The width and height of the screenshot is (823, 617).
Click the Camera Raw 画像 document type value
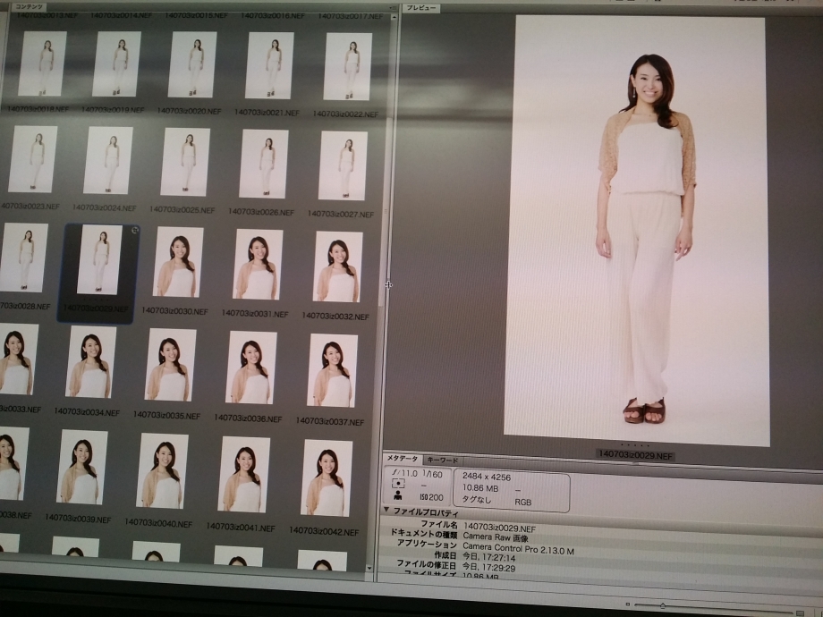point(496,537)
